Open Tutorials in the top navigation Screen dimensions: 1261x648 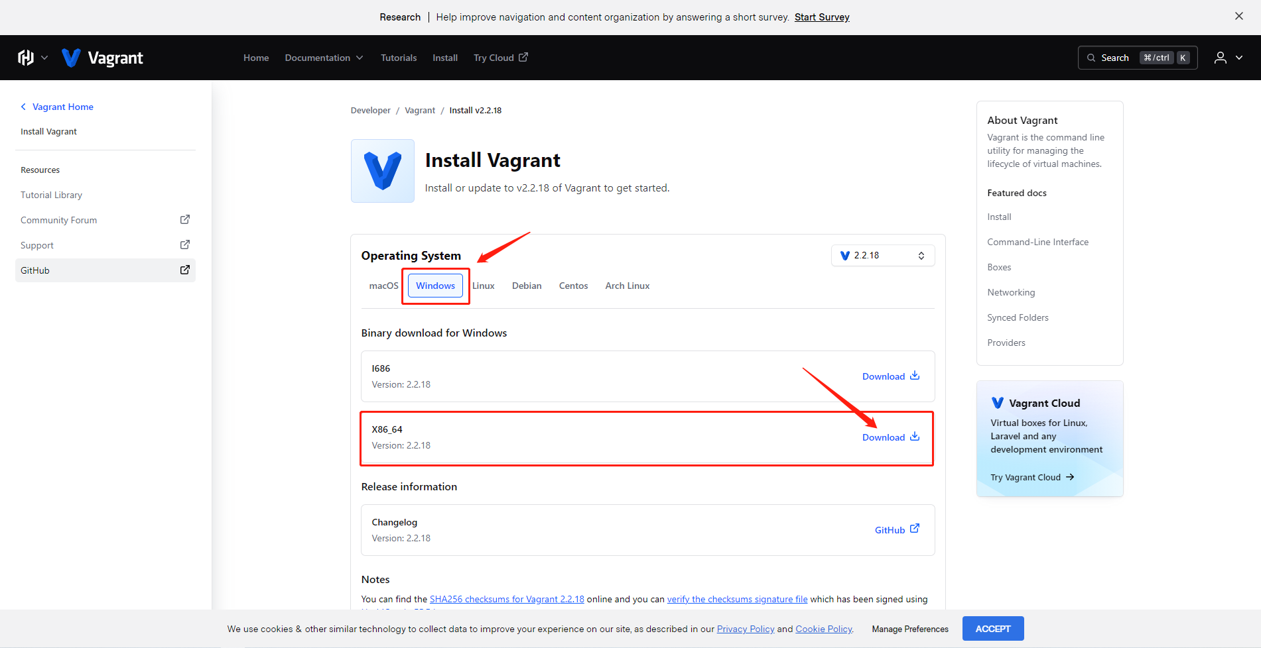(x=399, y=58)
